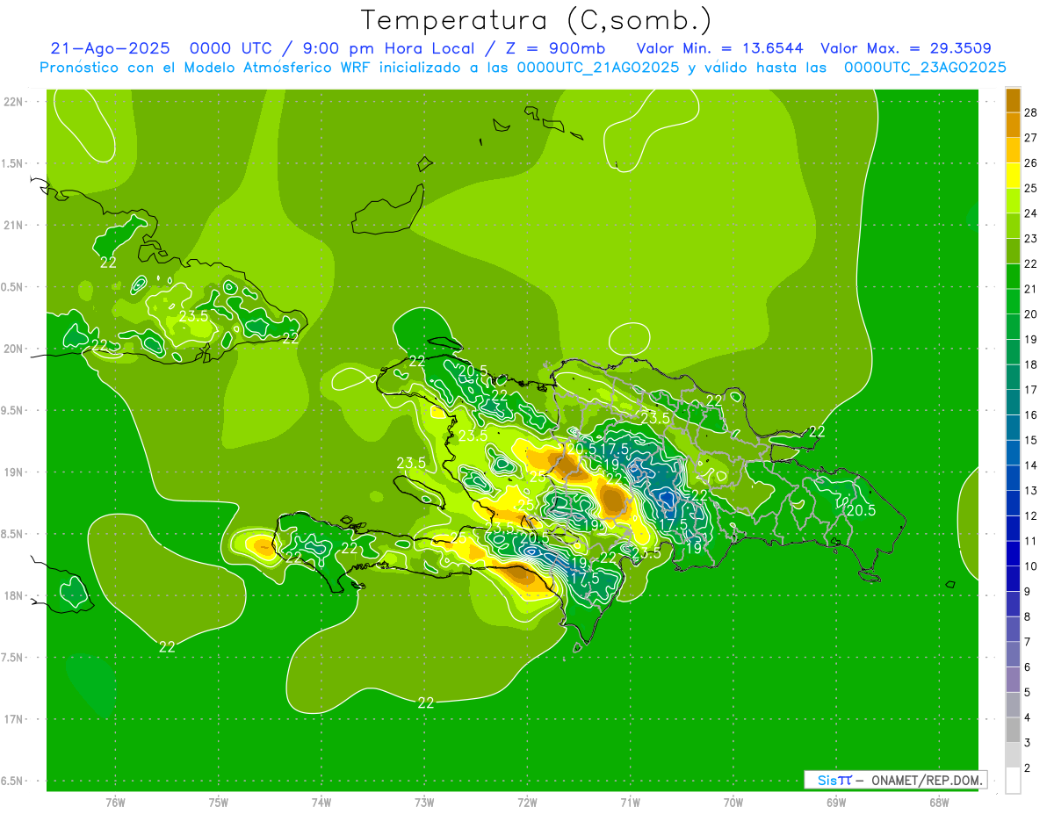Click the color legend value '28'
The width and height of the screenshot is (1054, 814).
(x=1031, y=112)
